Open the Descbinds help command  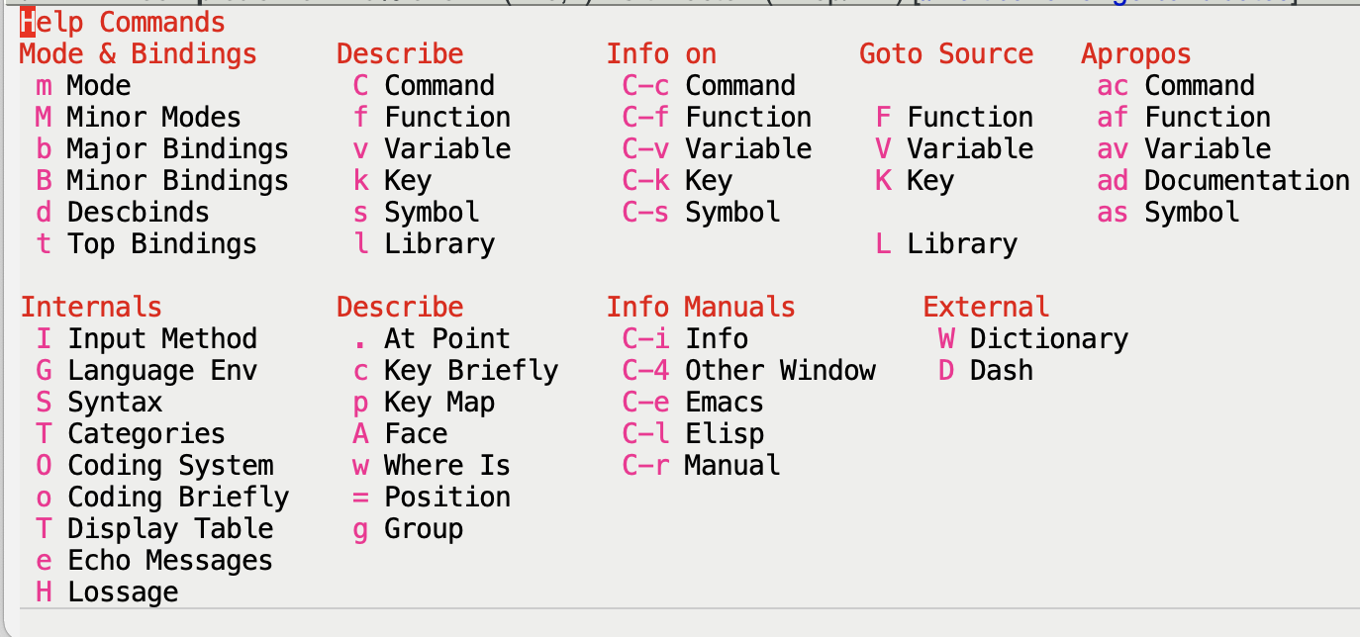click(x=137, y=213)
